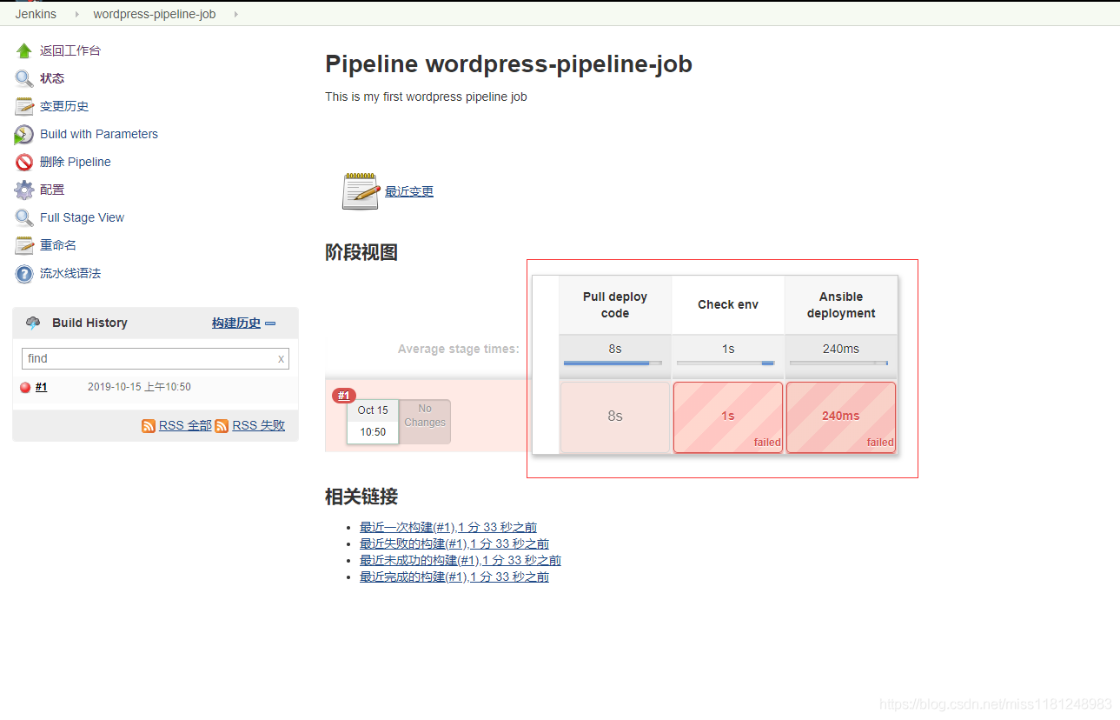Select 重命名 in the sidebar
Image resolution: width=1120 pixels, height=720 pixels.
(58, 245)
